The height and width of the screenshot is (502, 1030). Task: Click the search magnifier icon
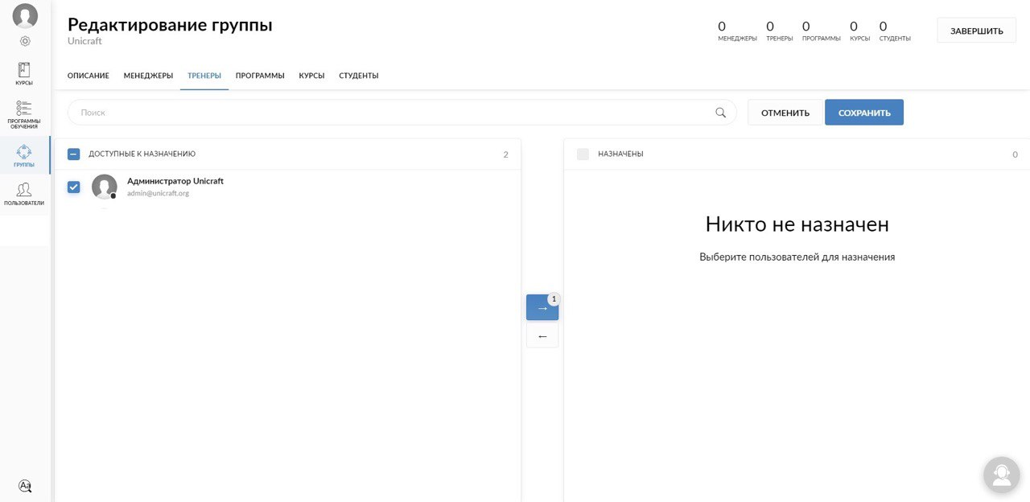tap(720, 113)
